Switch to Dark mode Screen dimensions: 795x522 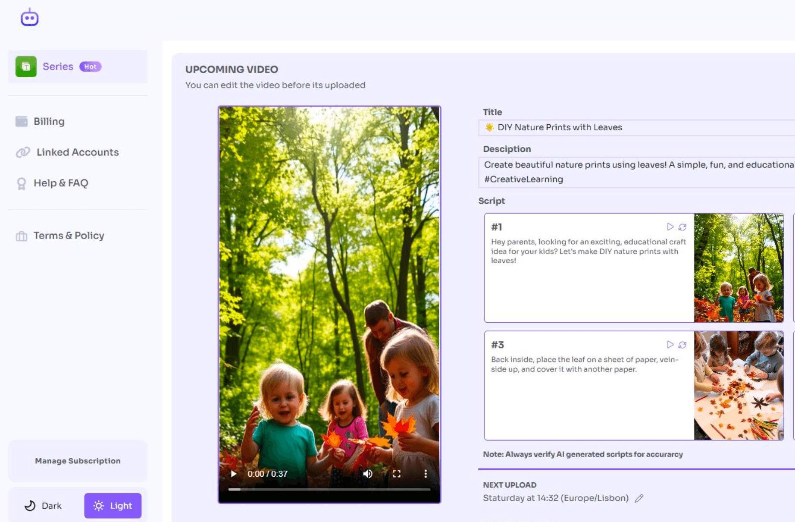[x=43, y=505]
